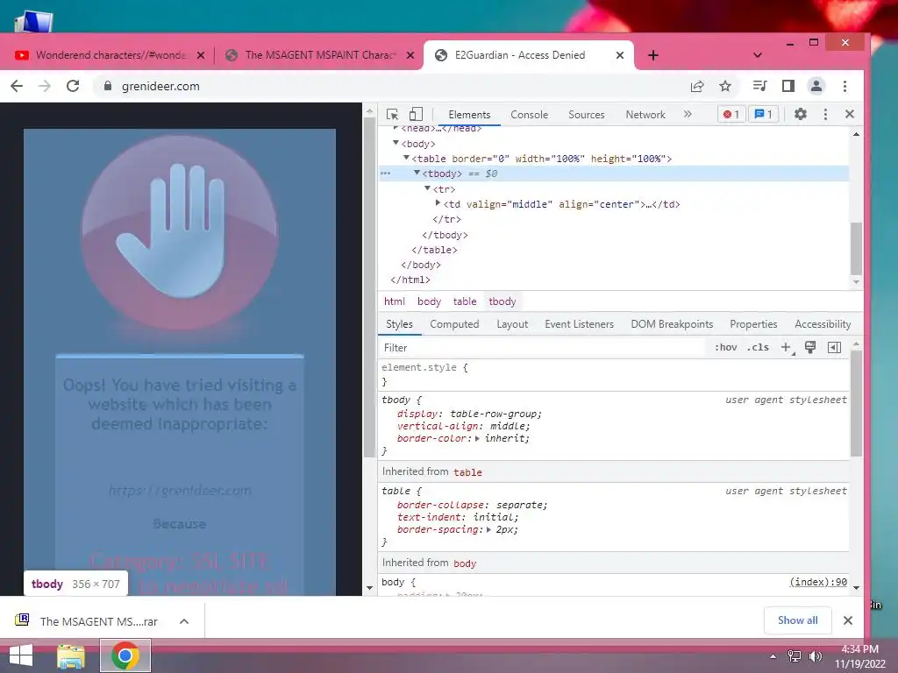Viewport: 898px width, 673px height.
Task: Select body in the breadcrumb trail
Action: click(x=429, y=301)
